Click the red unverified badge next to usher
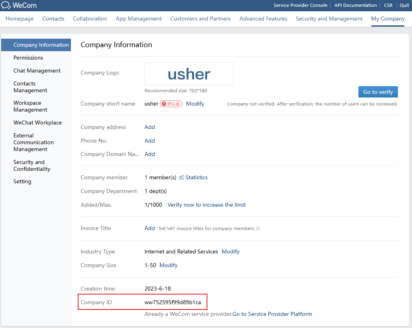 171,104
